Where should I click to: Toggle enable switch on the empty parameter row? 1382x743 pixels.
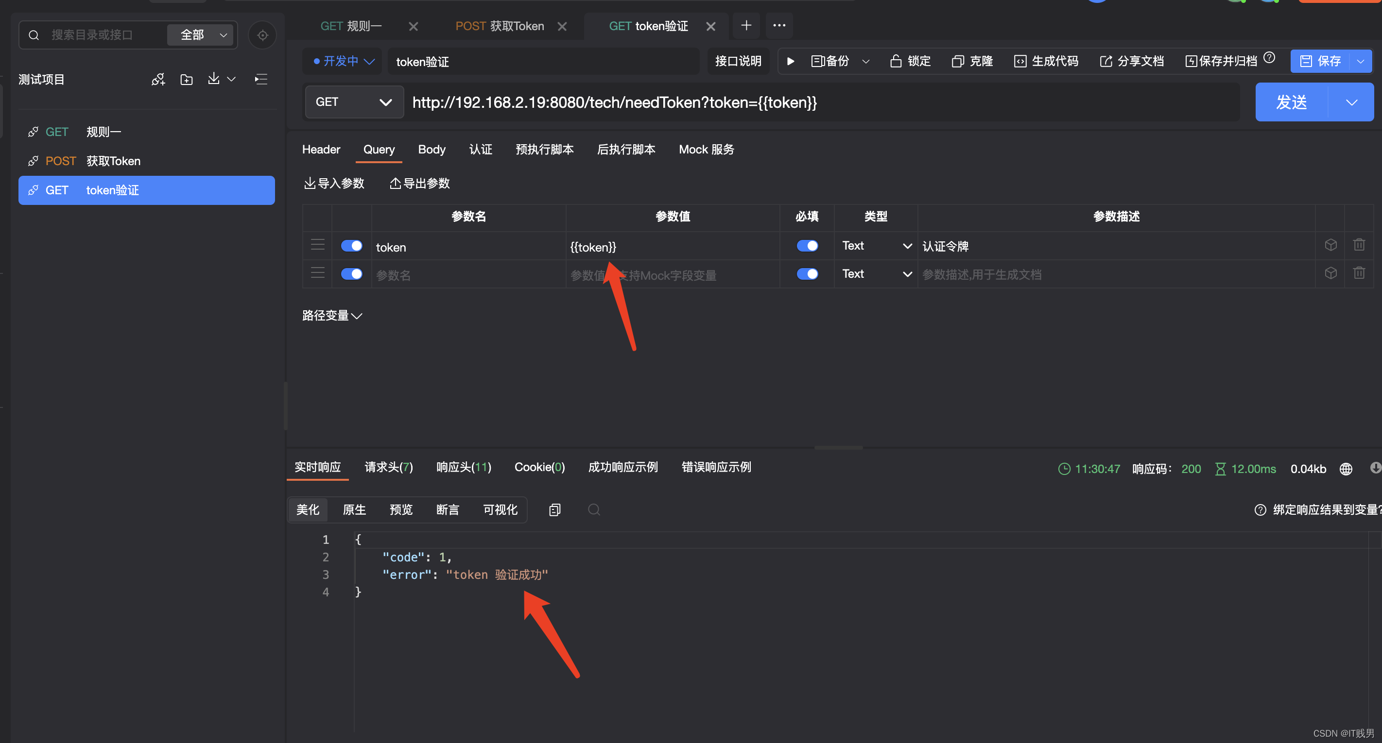(x=351, y=274)
